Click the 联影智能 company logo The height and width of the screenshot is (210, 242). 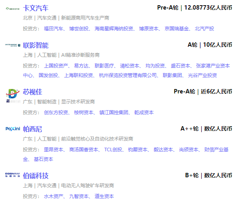pos(13,45)
